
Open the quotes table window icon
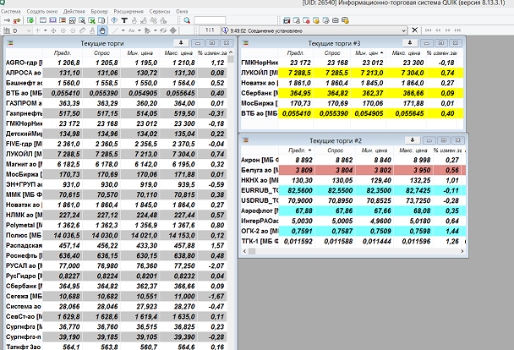(63, 20)
